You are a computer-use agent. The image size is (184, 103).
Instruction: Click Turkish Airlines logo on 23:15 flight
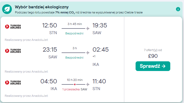13,51
